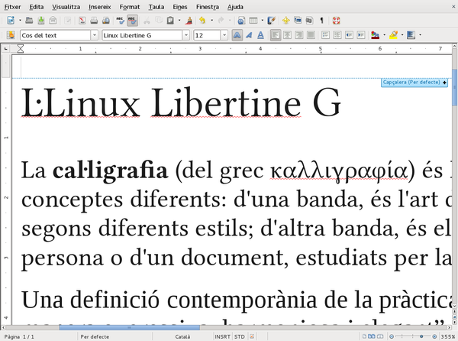Open the highlighting color dropdown arrow
The width and height of the screenshot is (458, 341).
point(402,35)
